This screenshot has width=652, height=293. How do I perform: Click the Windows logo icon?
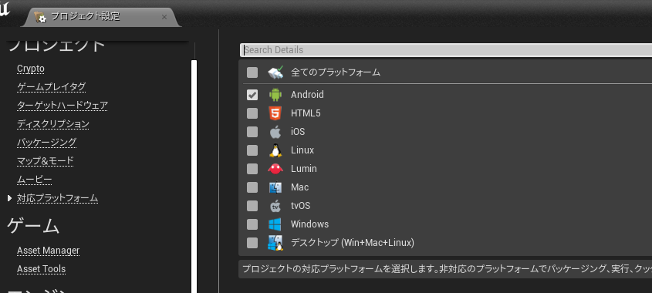[275, 224]
